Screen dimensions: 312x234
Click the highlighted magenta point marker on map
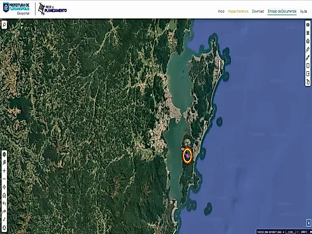click(x=187, y=156)
